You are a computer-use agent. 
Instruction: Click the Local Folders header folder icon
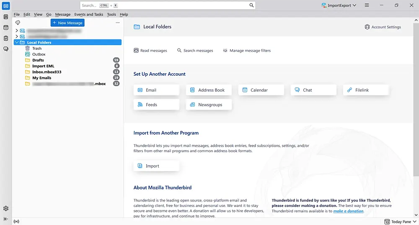pos(137,27)
